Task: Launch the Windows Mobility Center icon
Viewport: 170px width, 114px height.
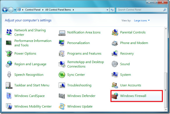Action: click(9, 106)
